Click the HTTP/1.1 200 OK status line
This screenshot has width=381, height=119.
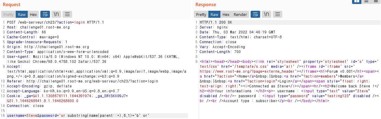pos(216,22)
